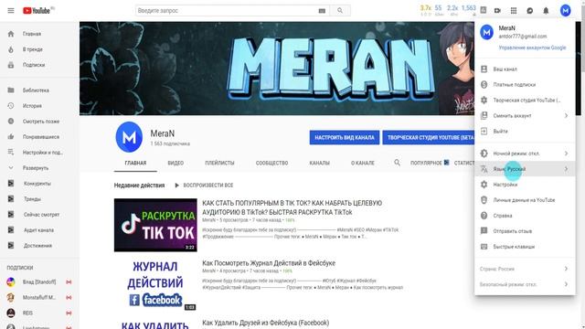Screen dimensions: 585x329
Task: Select Отправить отзыв menu item
Action: (x=525, y=231)
